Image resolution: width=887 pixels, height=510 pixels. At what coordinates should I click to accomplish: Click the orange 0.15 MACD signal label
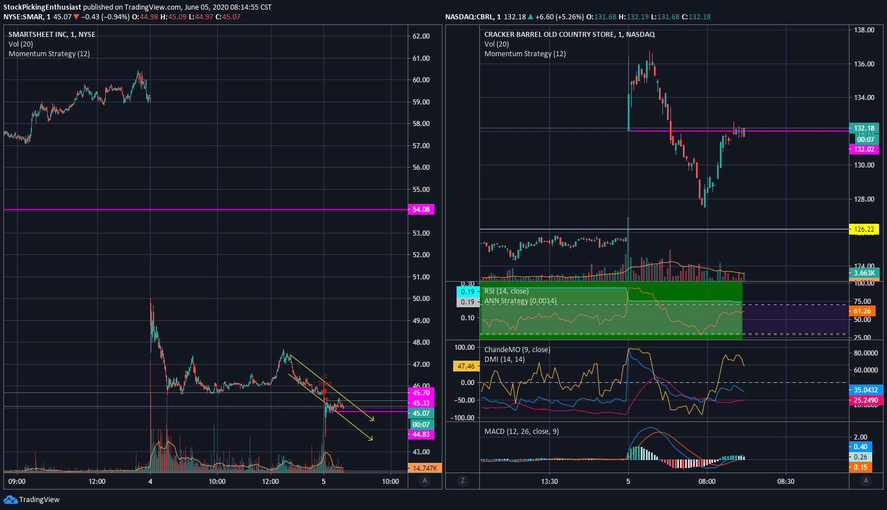tap(861, 467)
